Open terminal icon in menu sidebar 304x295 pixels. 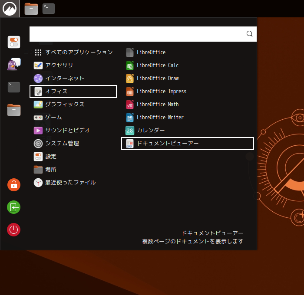tap(14, 87)
